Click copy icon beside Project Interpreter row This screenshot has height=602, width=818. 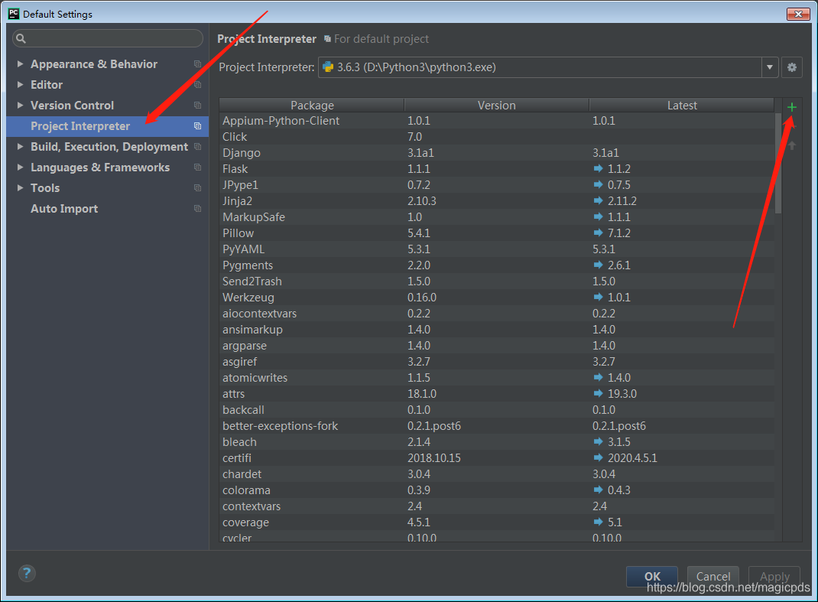tap(198, 125)
